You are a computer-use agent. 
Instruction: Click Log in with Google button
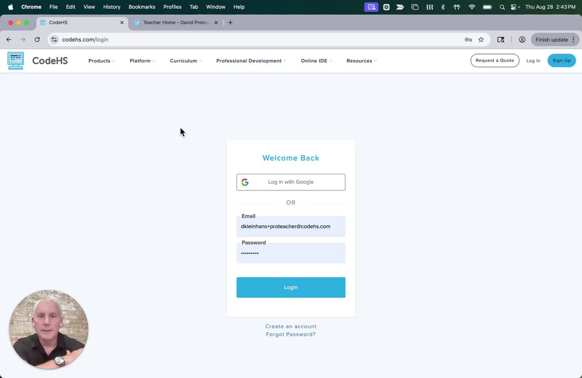point(291,182)
